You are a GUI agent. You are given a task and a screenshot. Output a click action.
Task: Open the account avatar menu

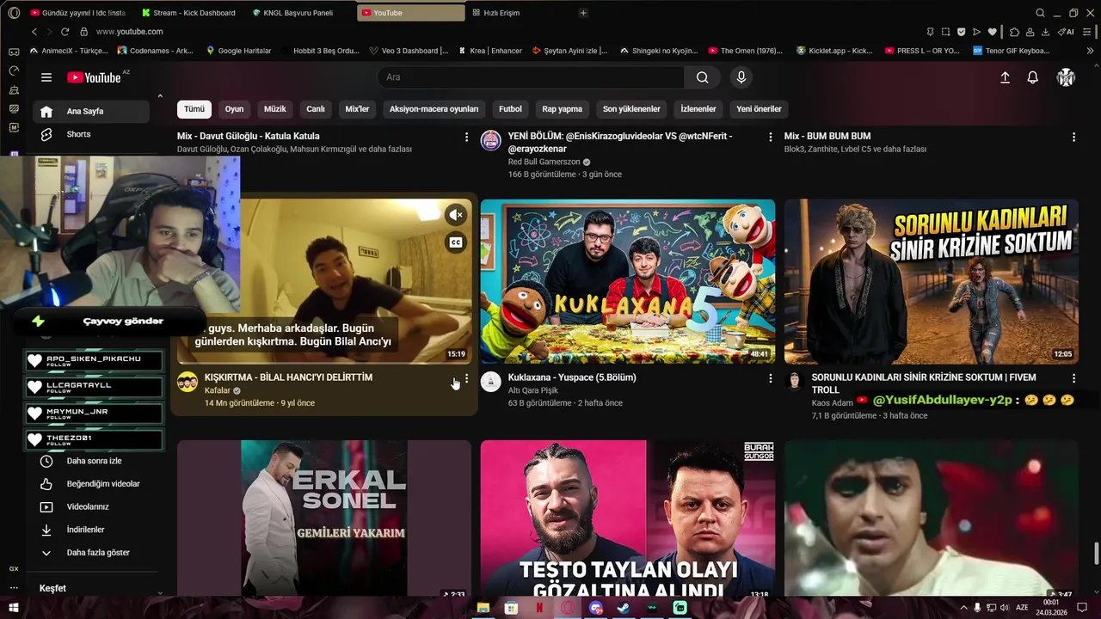point(1066,77)
